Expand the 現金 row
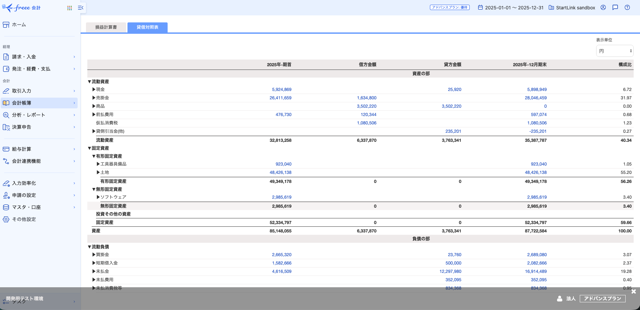640x310 pixels. tap(94, 89)
